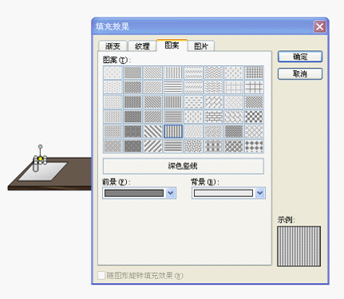Pick the dark horizontal lines swatch in bottom row
This screenshot has width=344, height=299.
173,146
